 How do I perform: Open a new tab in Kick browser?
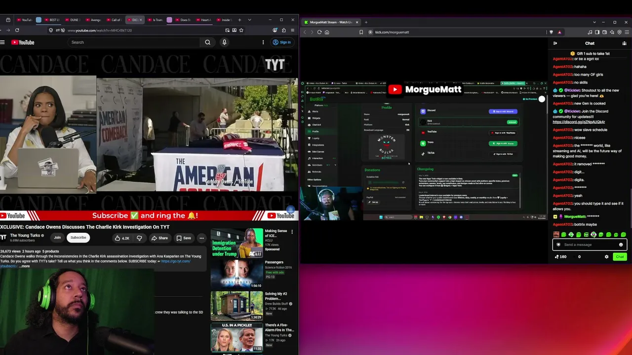(366, 22)
